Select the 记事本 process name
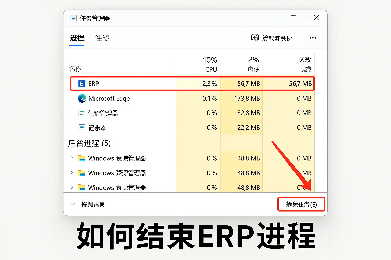Image resolution: width=391 pixels, height=260 pixels. 97,128
